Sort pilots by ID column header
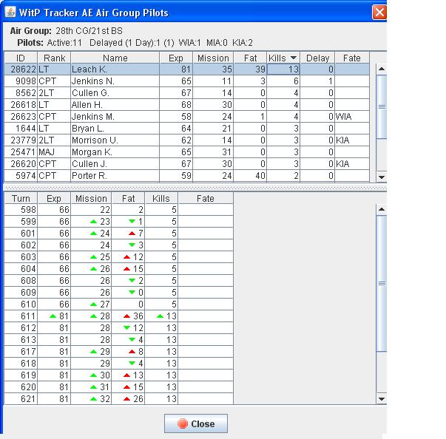446x439 pixels. 21,58
